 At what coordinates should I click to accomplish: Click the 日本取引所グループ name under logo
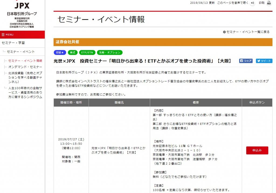(x=22, y=14)
